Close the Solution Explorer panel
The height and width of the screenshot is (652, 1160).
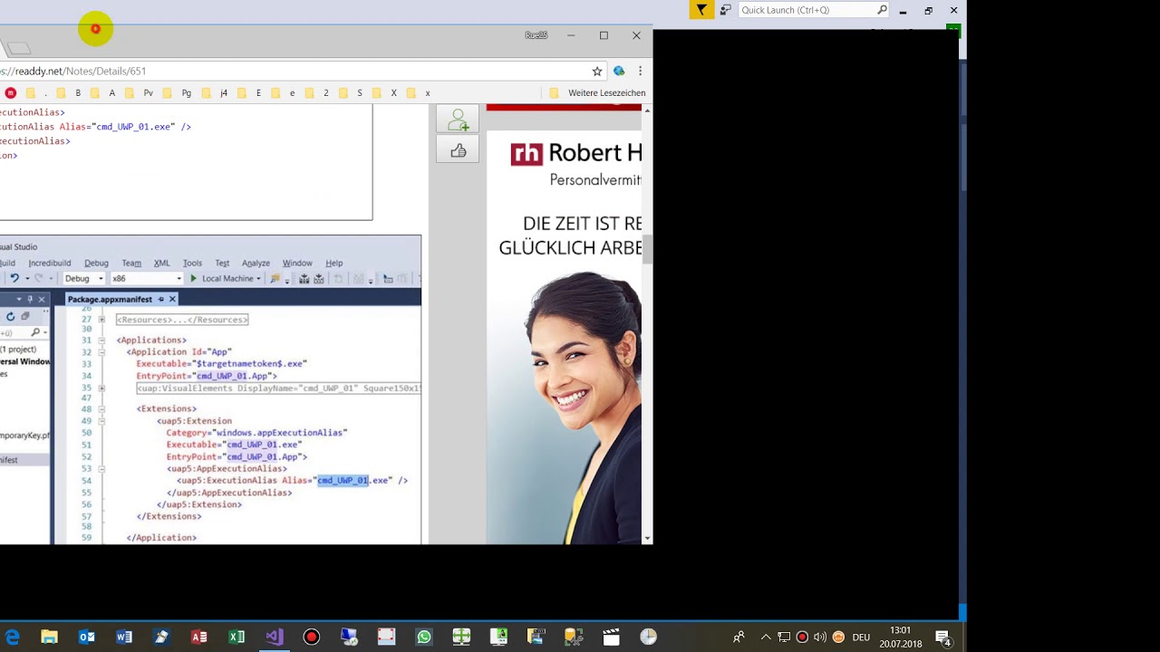(41, 299)
